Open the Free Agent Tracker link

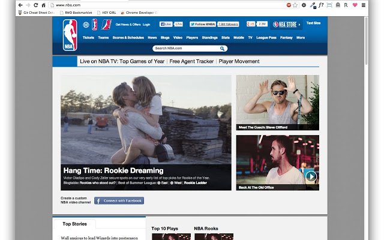(191, 61)
